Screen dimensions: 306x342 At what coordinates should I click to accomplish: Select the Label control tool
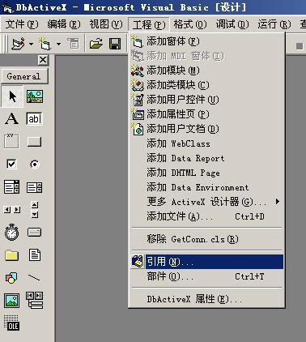click(12, 118)
